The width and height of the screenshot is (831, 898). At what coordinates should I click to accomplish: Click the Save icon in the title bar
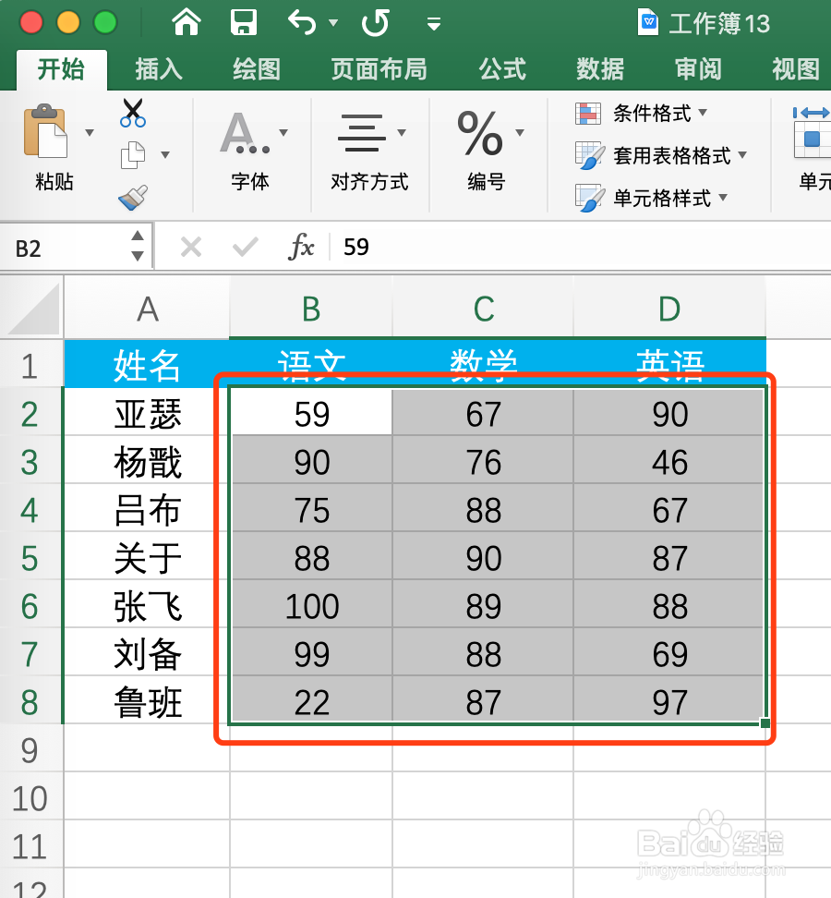pos(244,23)
